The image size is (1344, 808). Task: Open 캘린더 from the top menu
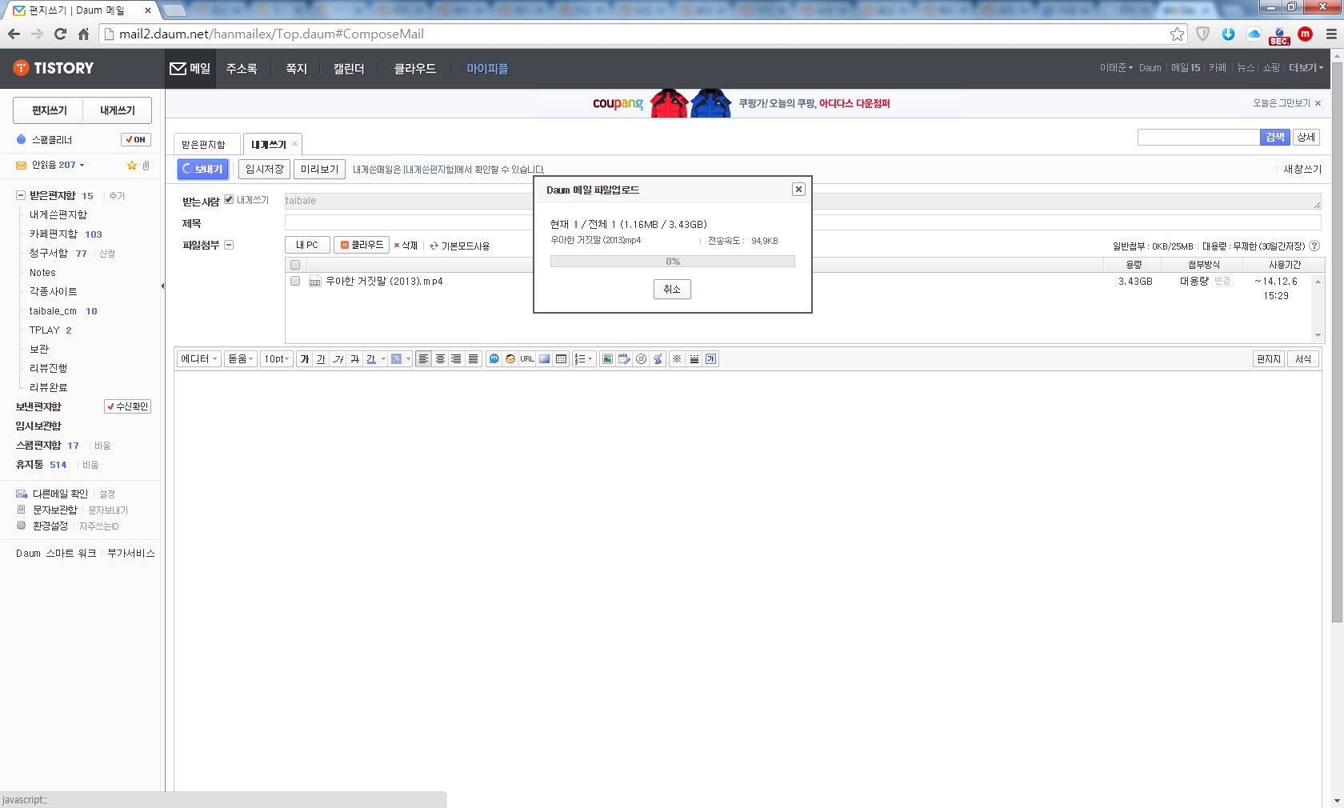(x=349, y=69)
